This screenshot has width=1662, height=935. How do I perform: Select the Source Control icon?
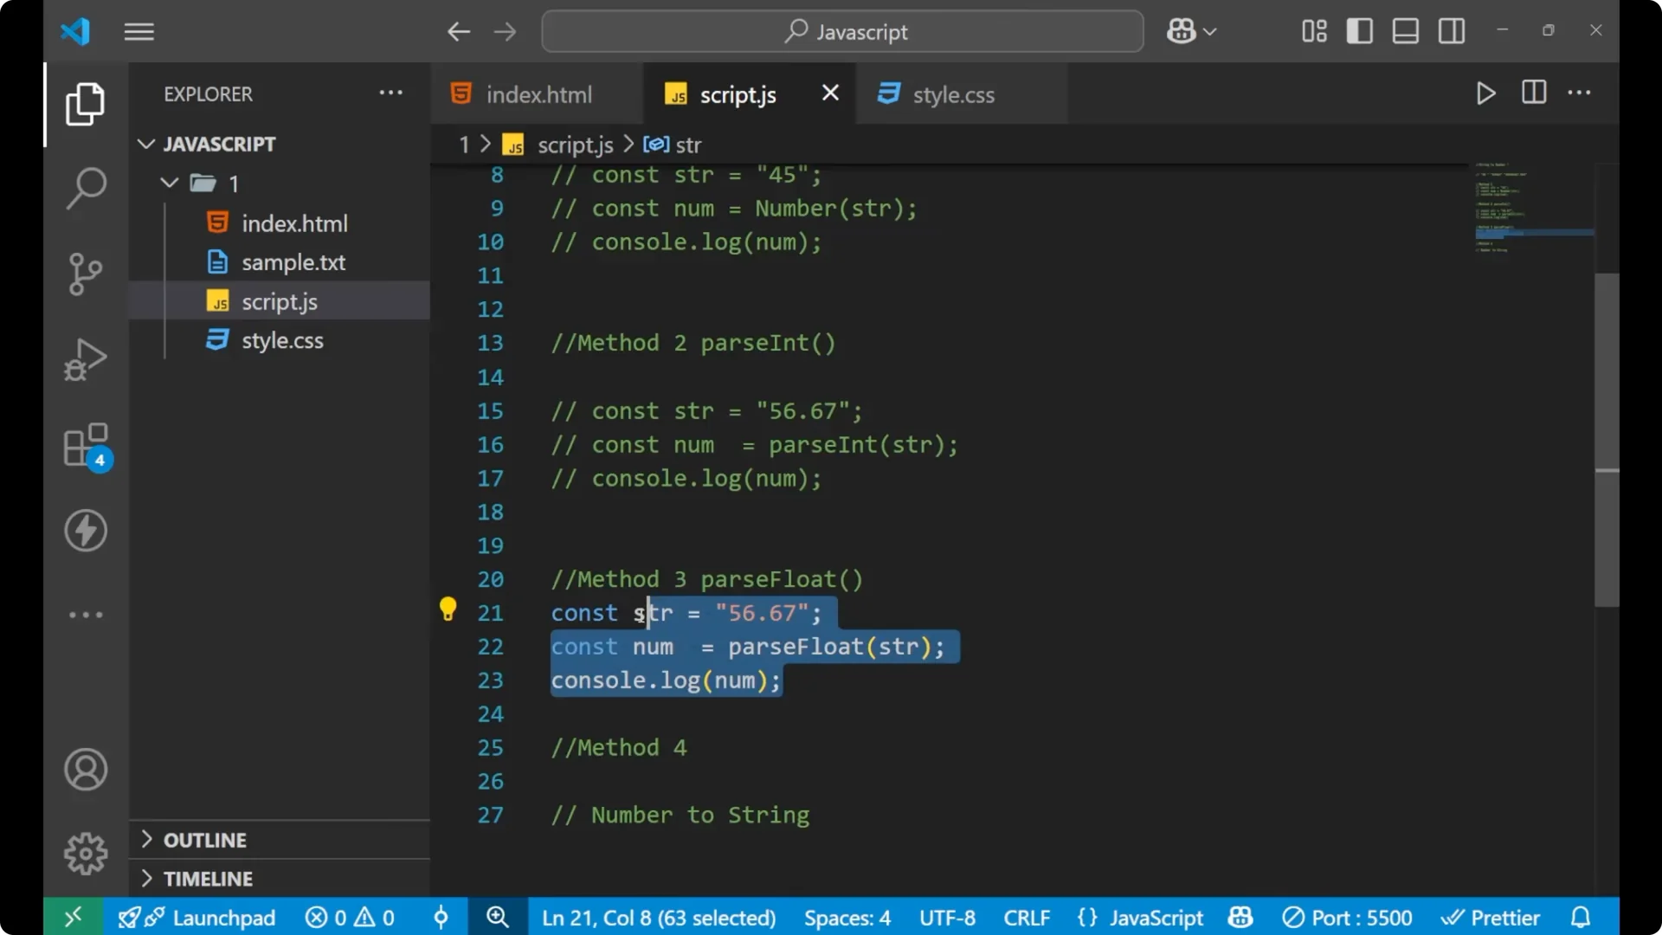coord(85,274)
